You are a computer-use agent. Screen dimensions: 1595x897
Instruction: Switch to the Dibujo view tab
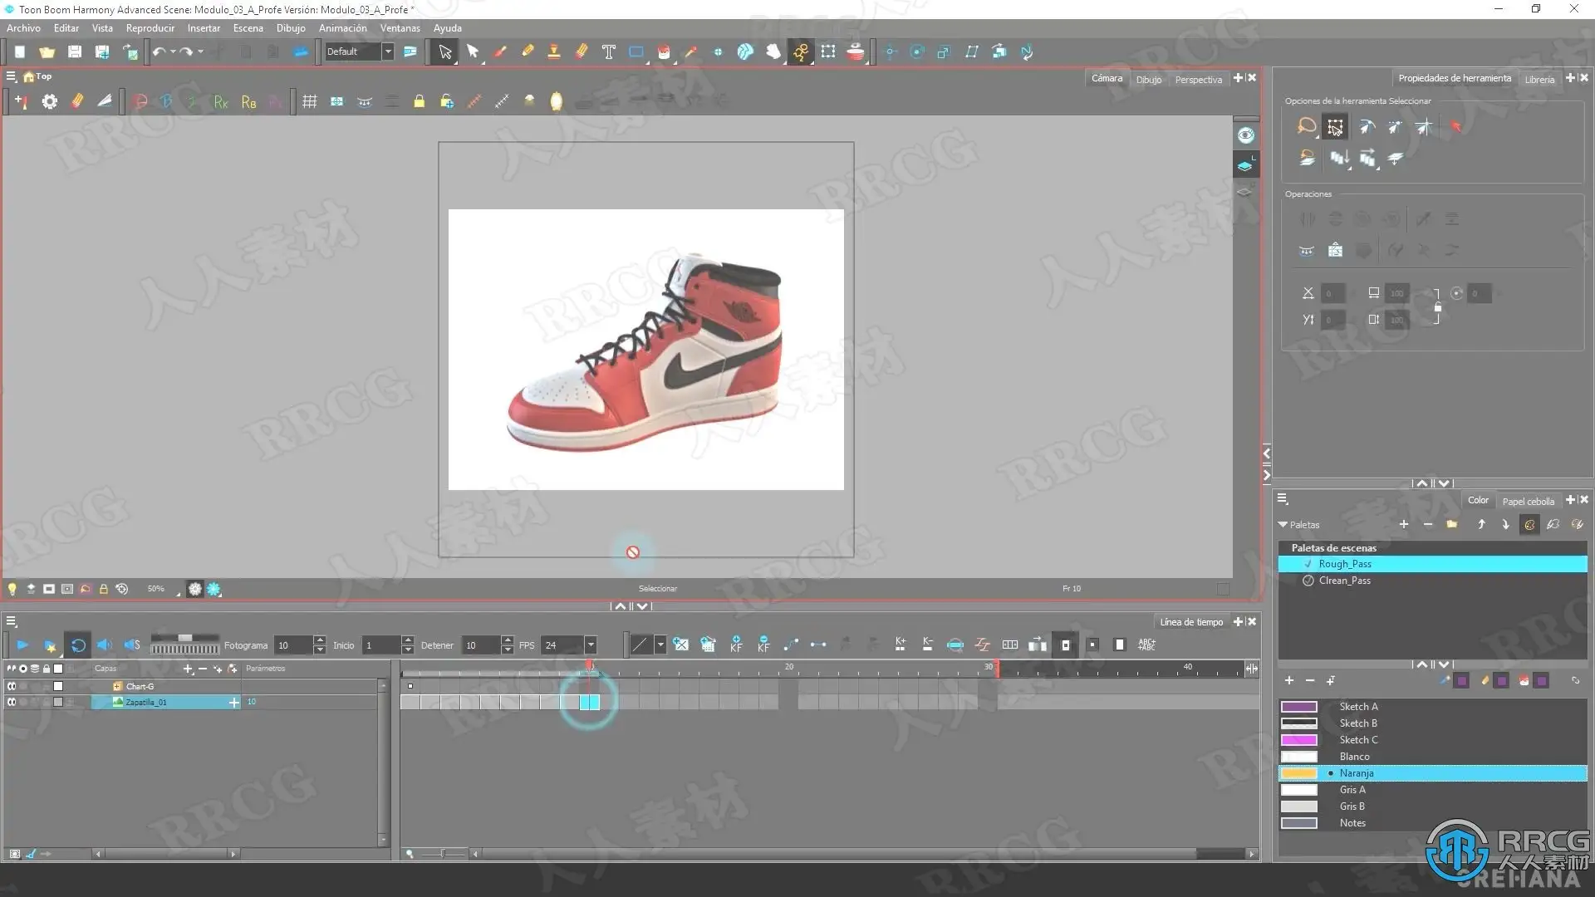[x=1149, y=79]
